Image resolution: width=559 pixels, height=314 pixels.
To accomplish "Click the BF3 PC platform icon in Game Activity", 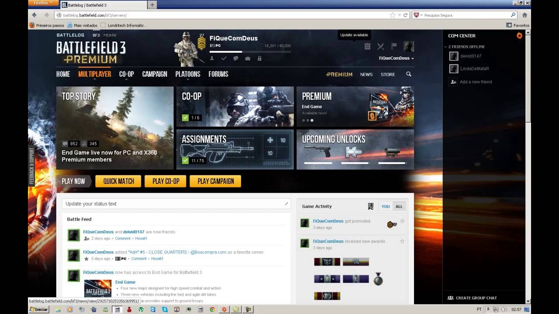I will pos(371,206).
